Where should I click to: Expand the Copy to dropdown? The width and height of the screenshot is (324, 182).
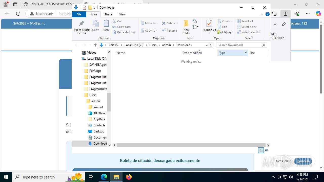pyautogui.click(x=157, y=31)
